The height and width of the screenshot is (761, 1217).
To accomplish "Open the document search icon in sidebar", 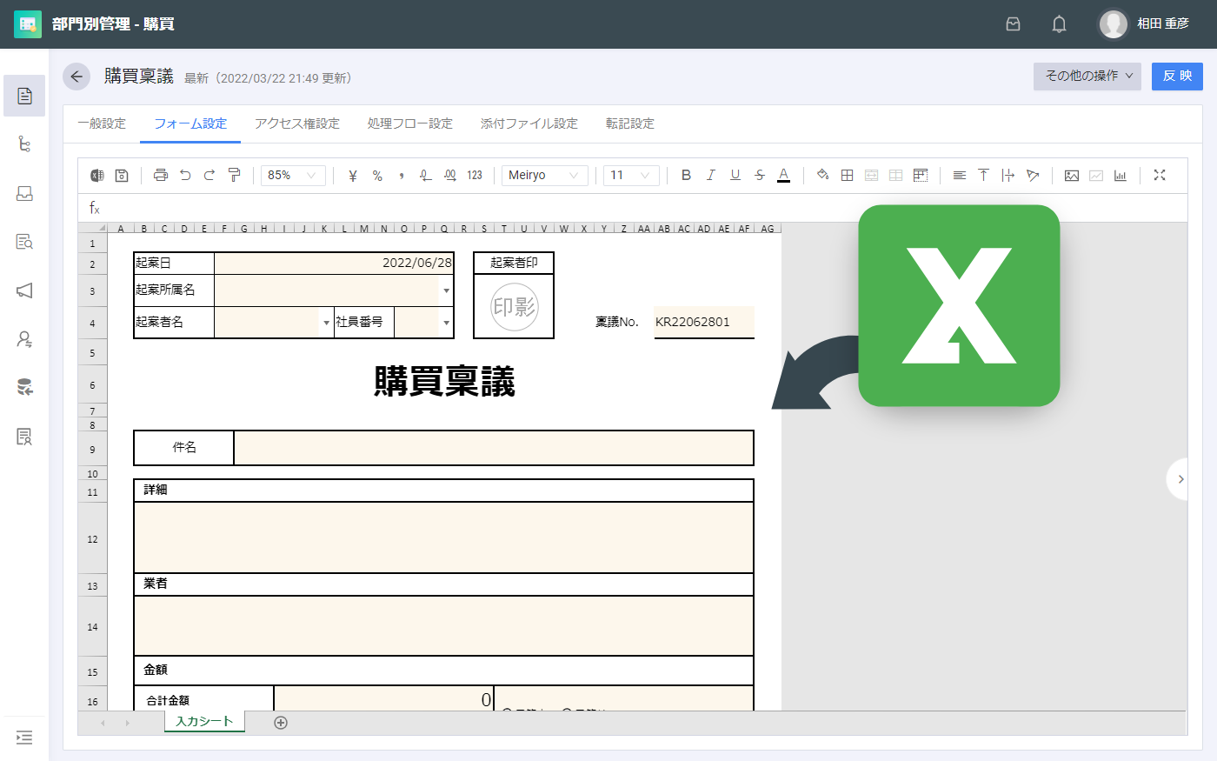I will click(24, 242).
